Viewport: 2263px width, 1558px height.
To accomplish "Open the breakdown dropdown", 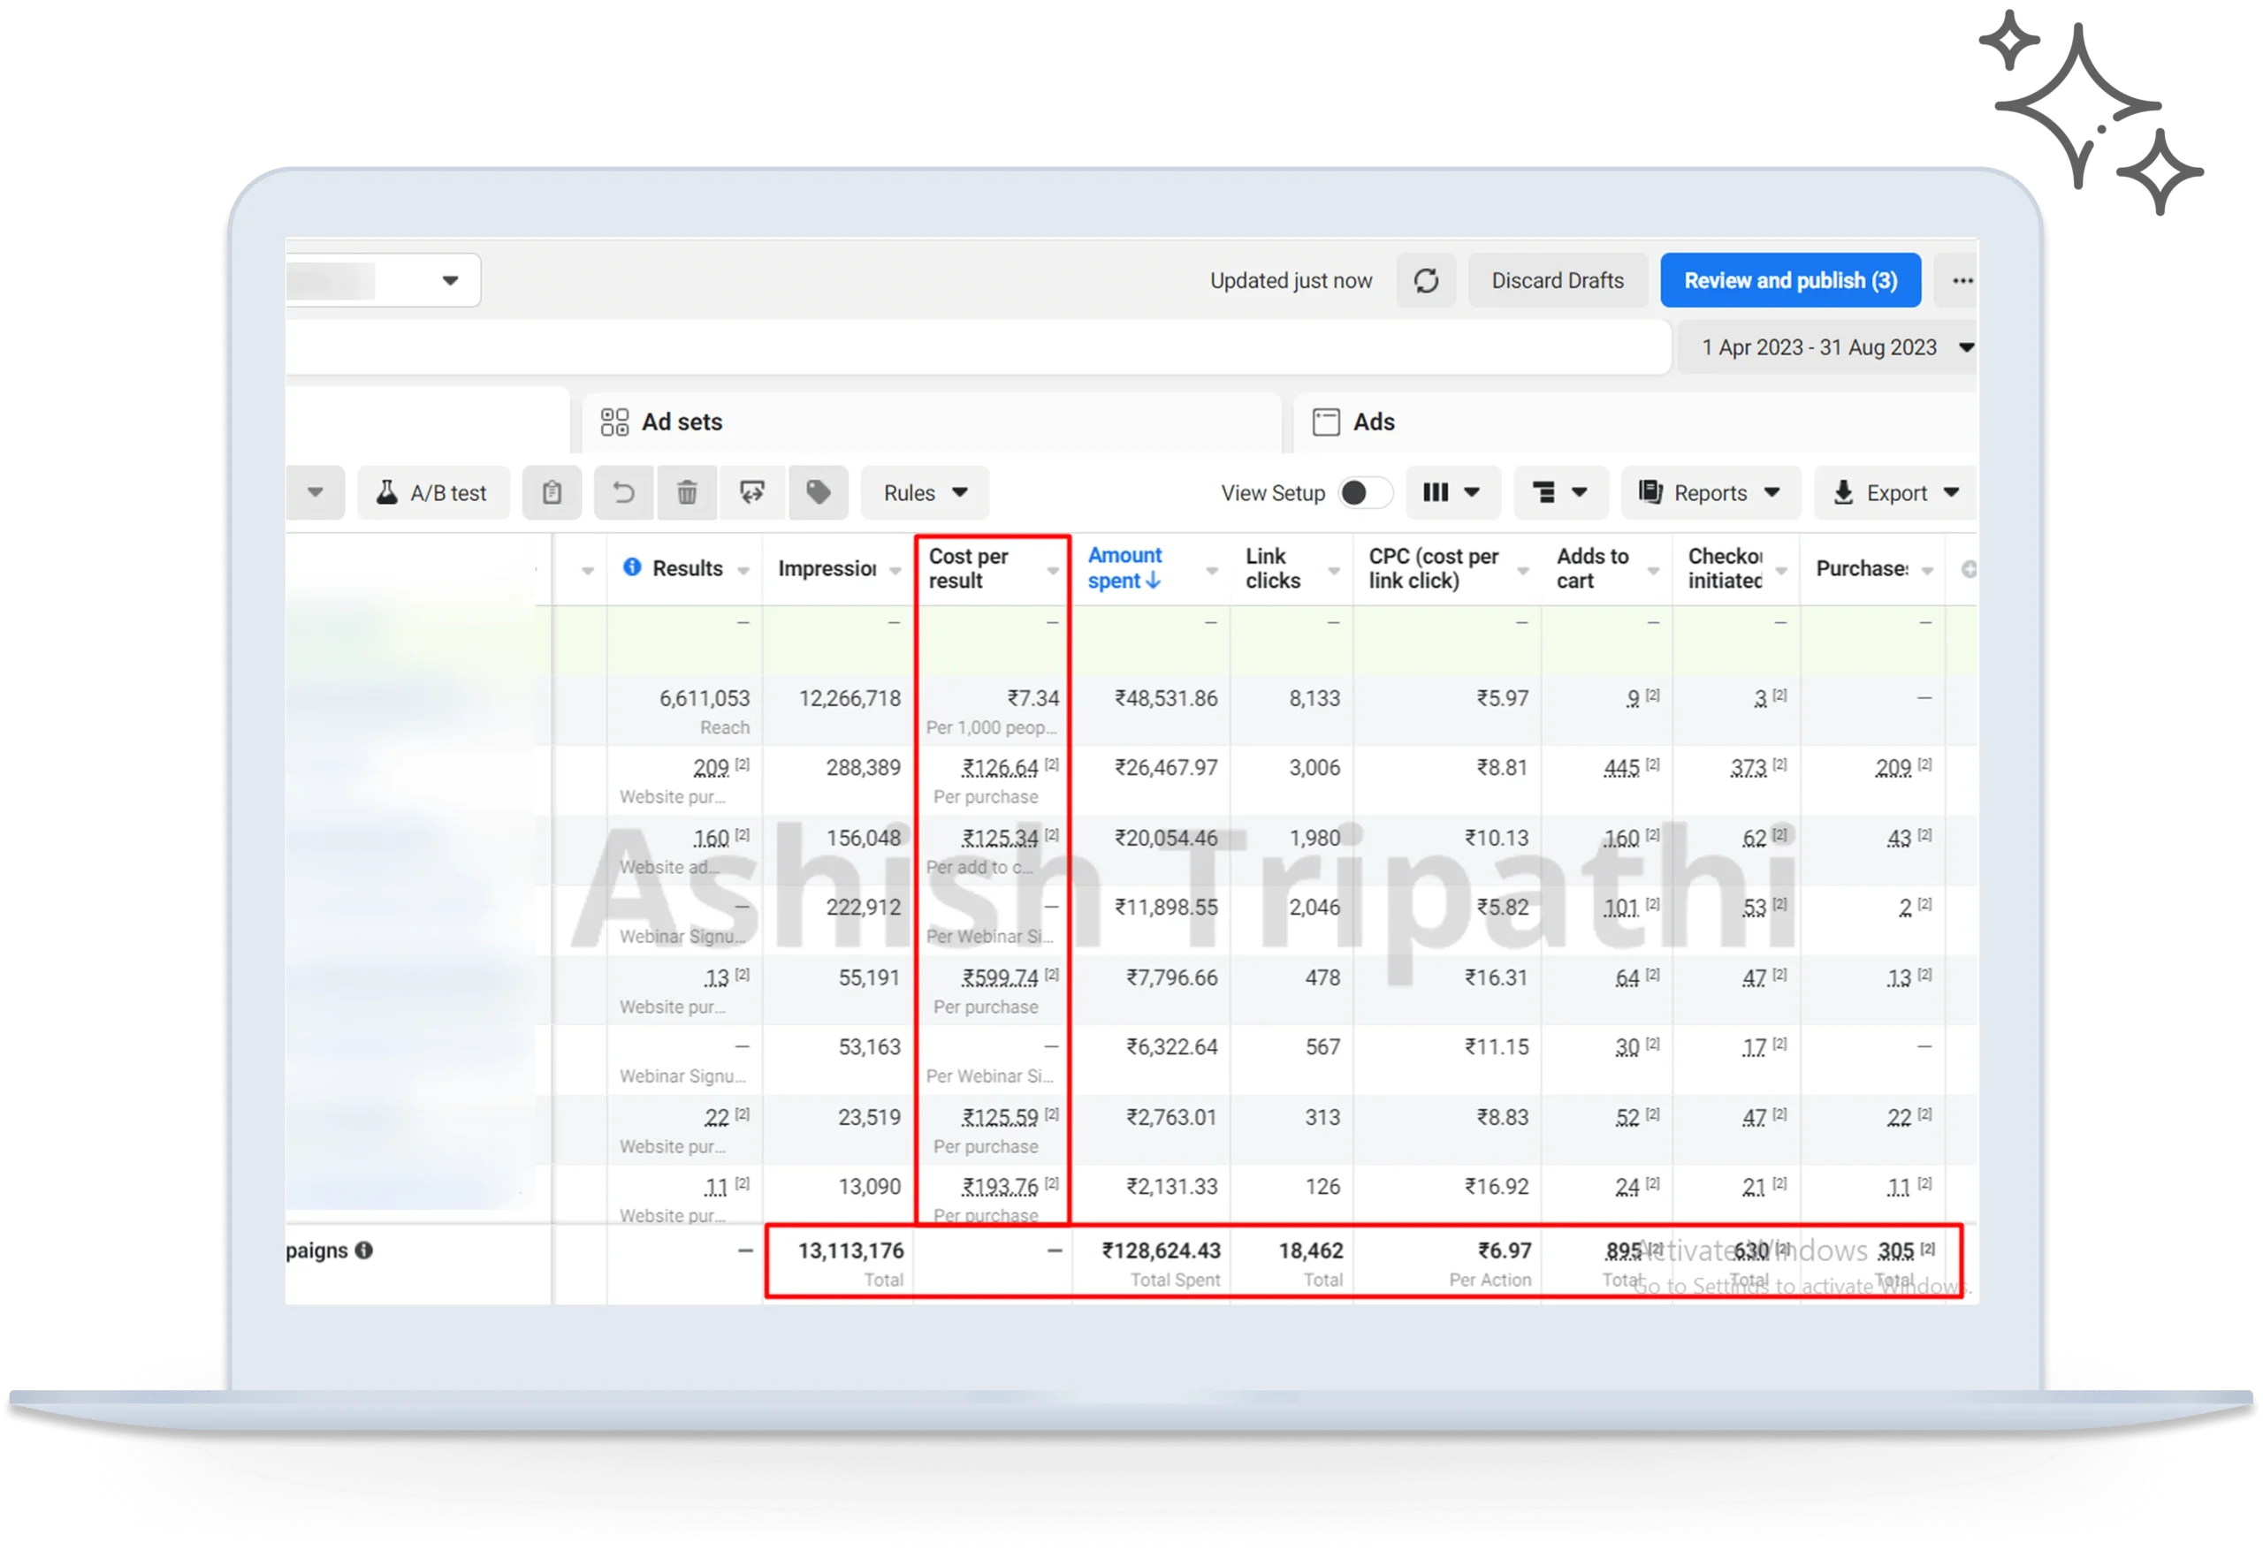I will [x=1559, y=493].
